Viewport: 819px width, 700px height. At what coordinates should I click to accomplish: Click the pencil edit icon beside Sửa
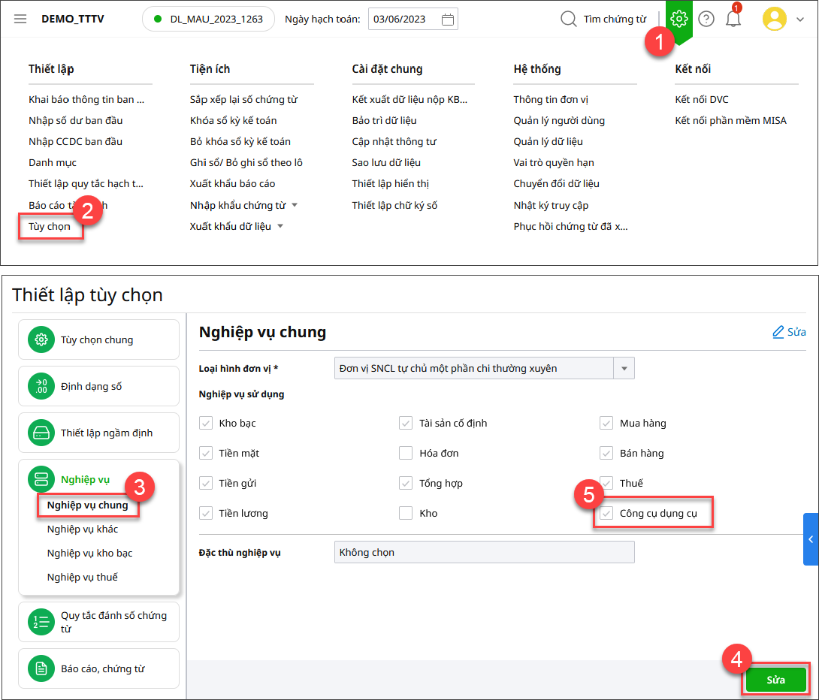tap(778, 332)
